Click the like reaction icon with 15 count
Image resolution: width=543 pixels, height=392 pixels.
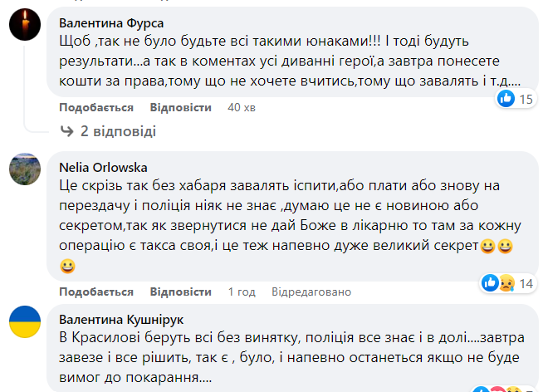pyautogui.click(x=506, y=99)
